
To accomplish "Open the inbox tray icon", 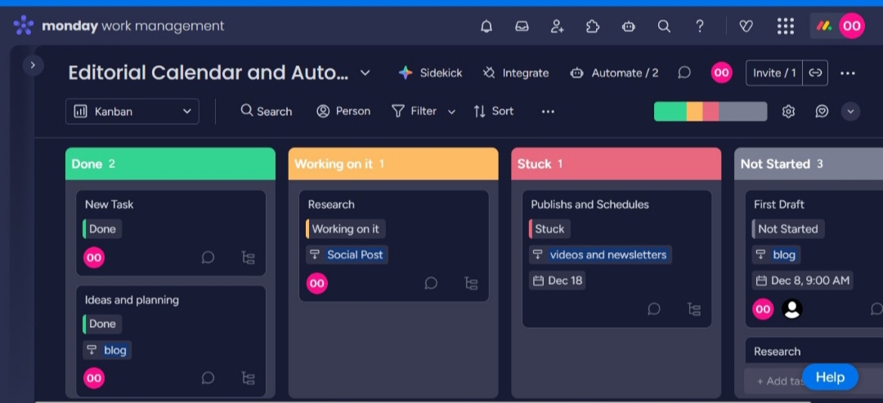I will tap(522, 26).
